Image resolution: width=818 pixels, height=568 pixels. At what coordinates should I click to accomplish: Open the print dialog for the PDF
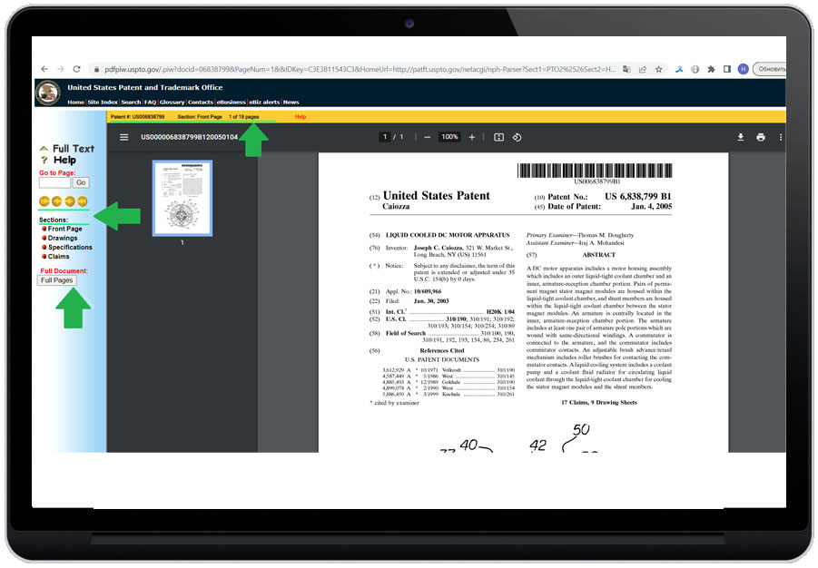pyautogui.click(x=760, y=137)
